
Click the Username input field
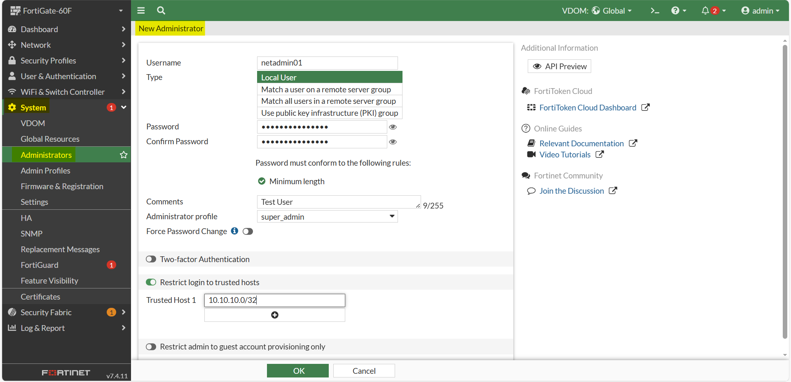(328, 63)
